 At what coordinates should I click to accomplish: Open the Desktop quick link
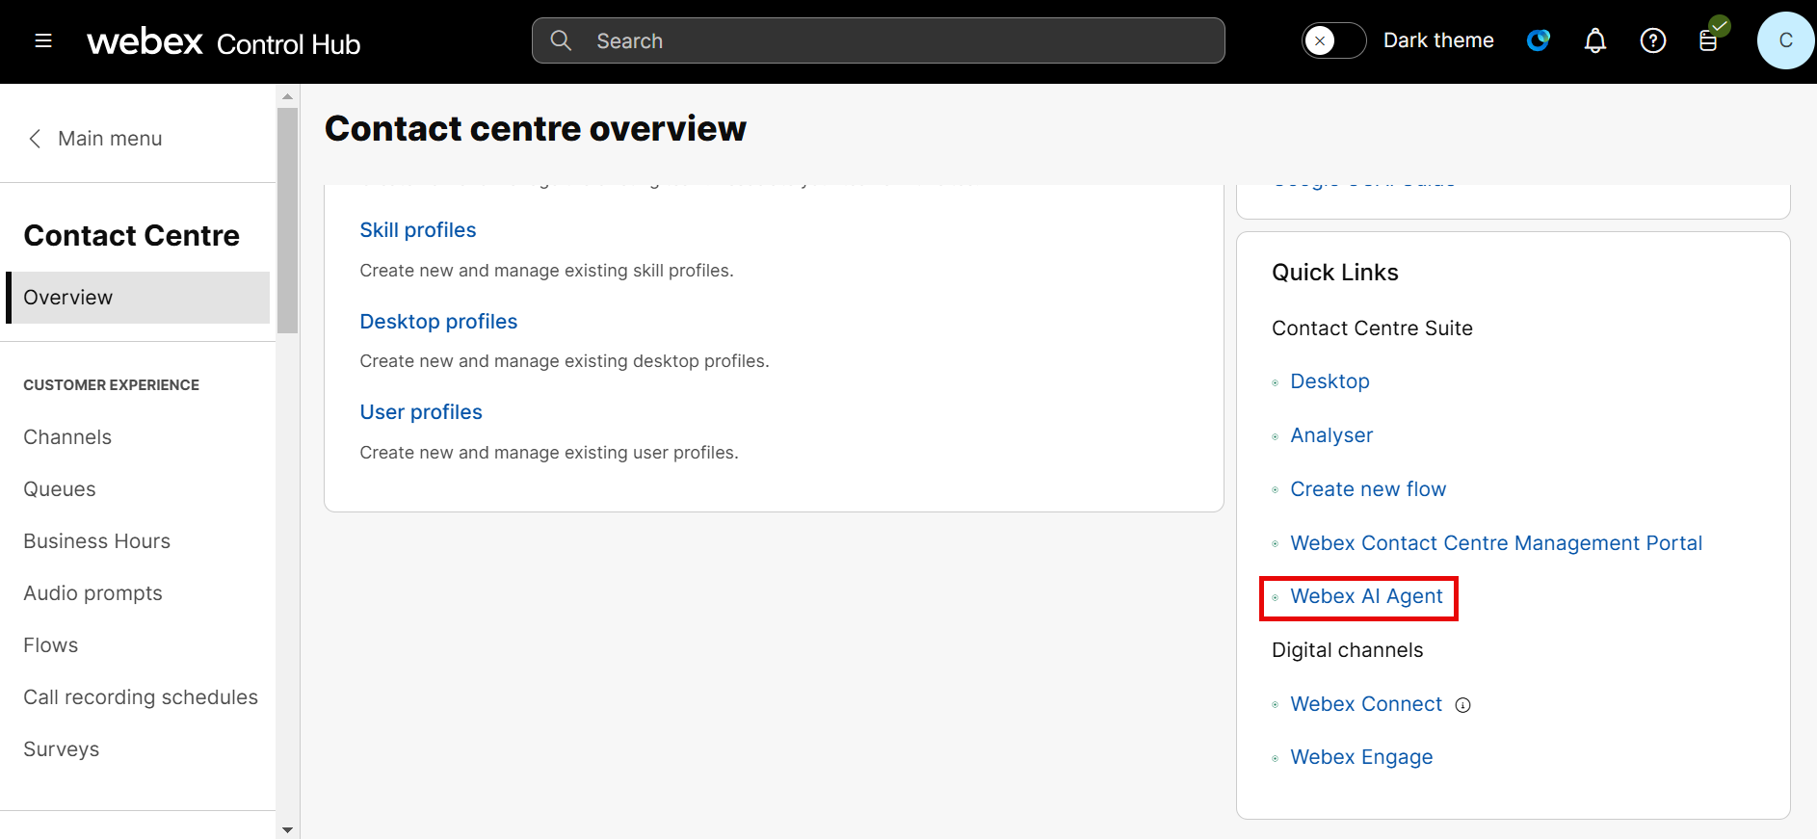tap(1330, 381)
